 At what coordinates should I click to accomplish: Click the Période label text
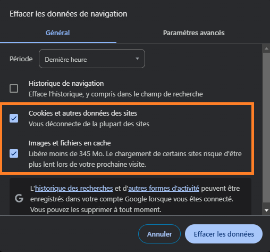tap(21, 59)
